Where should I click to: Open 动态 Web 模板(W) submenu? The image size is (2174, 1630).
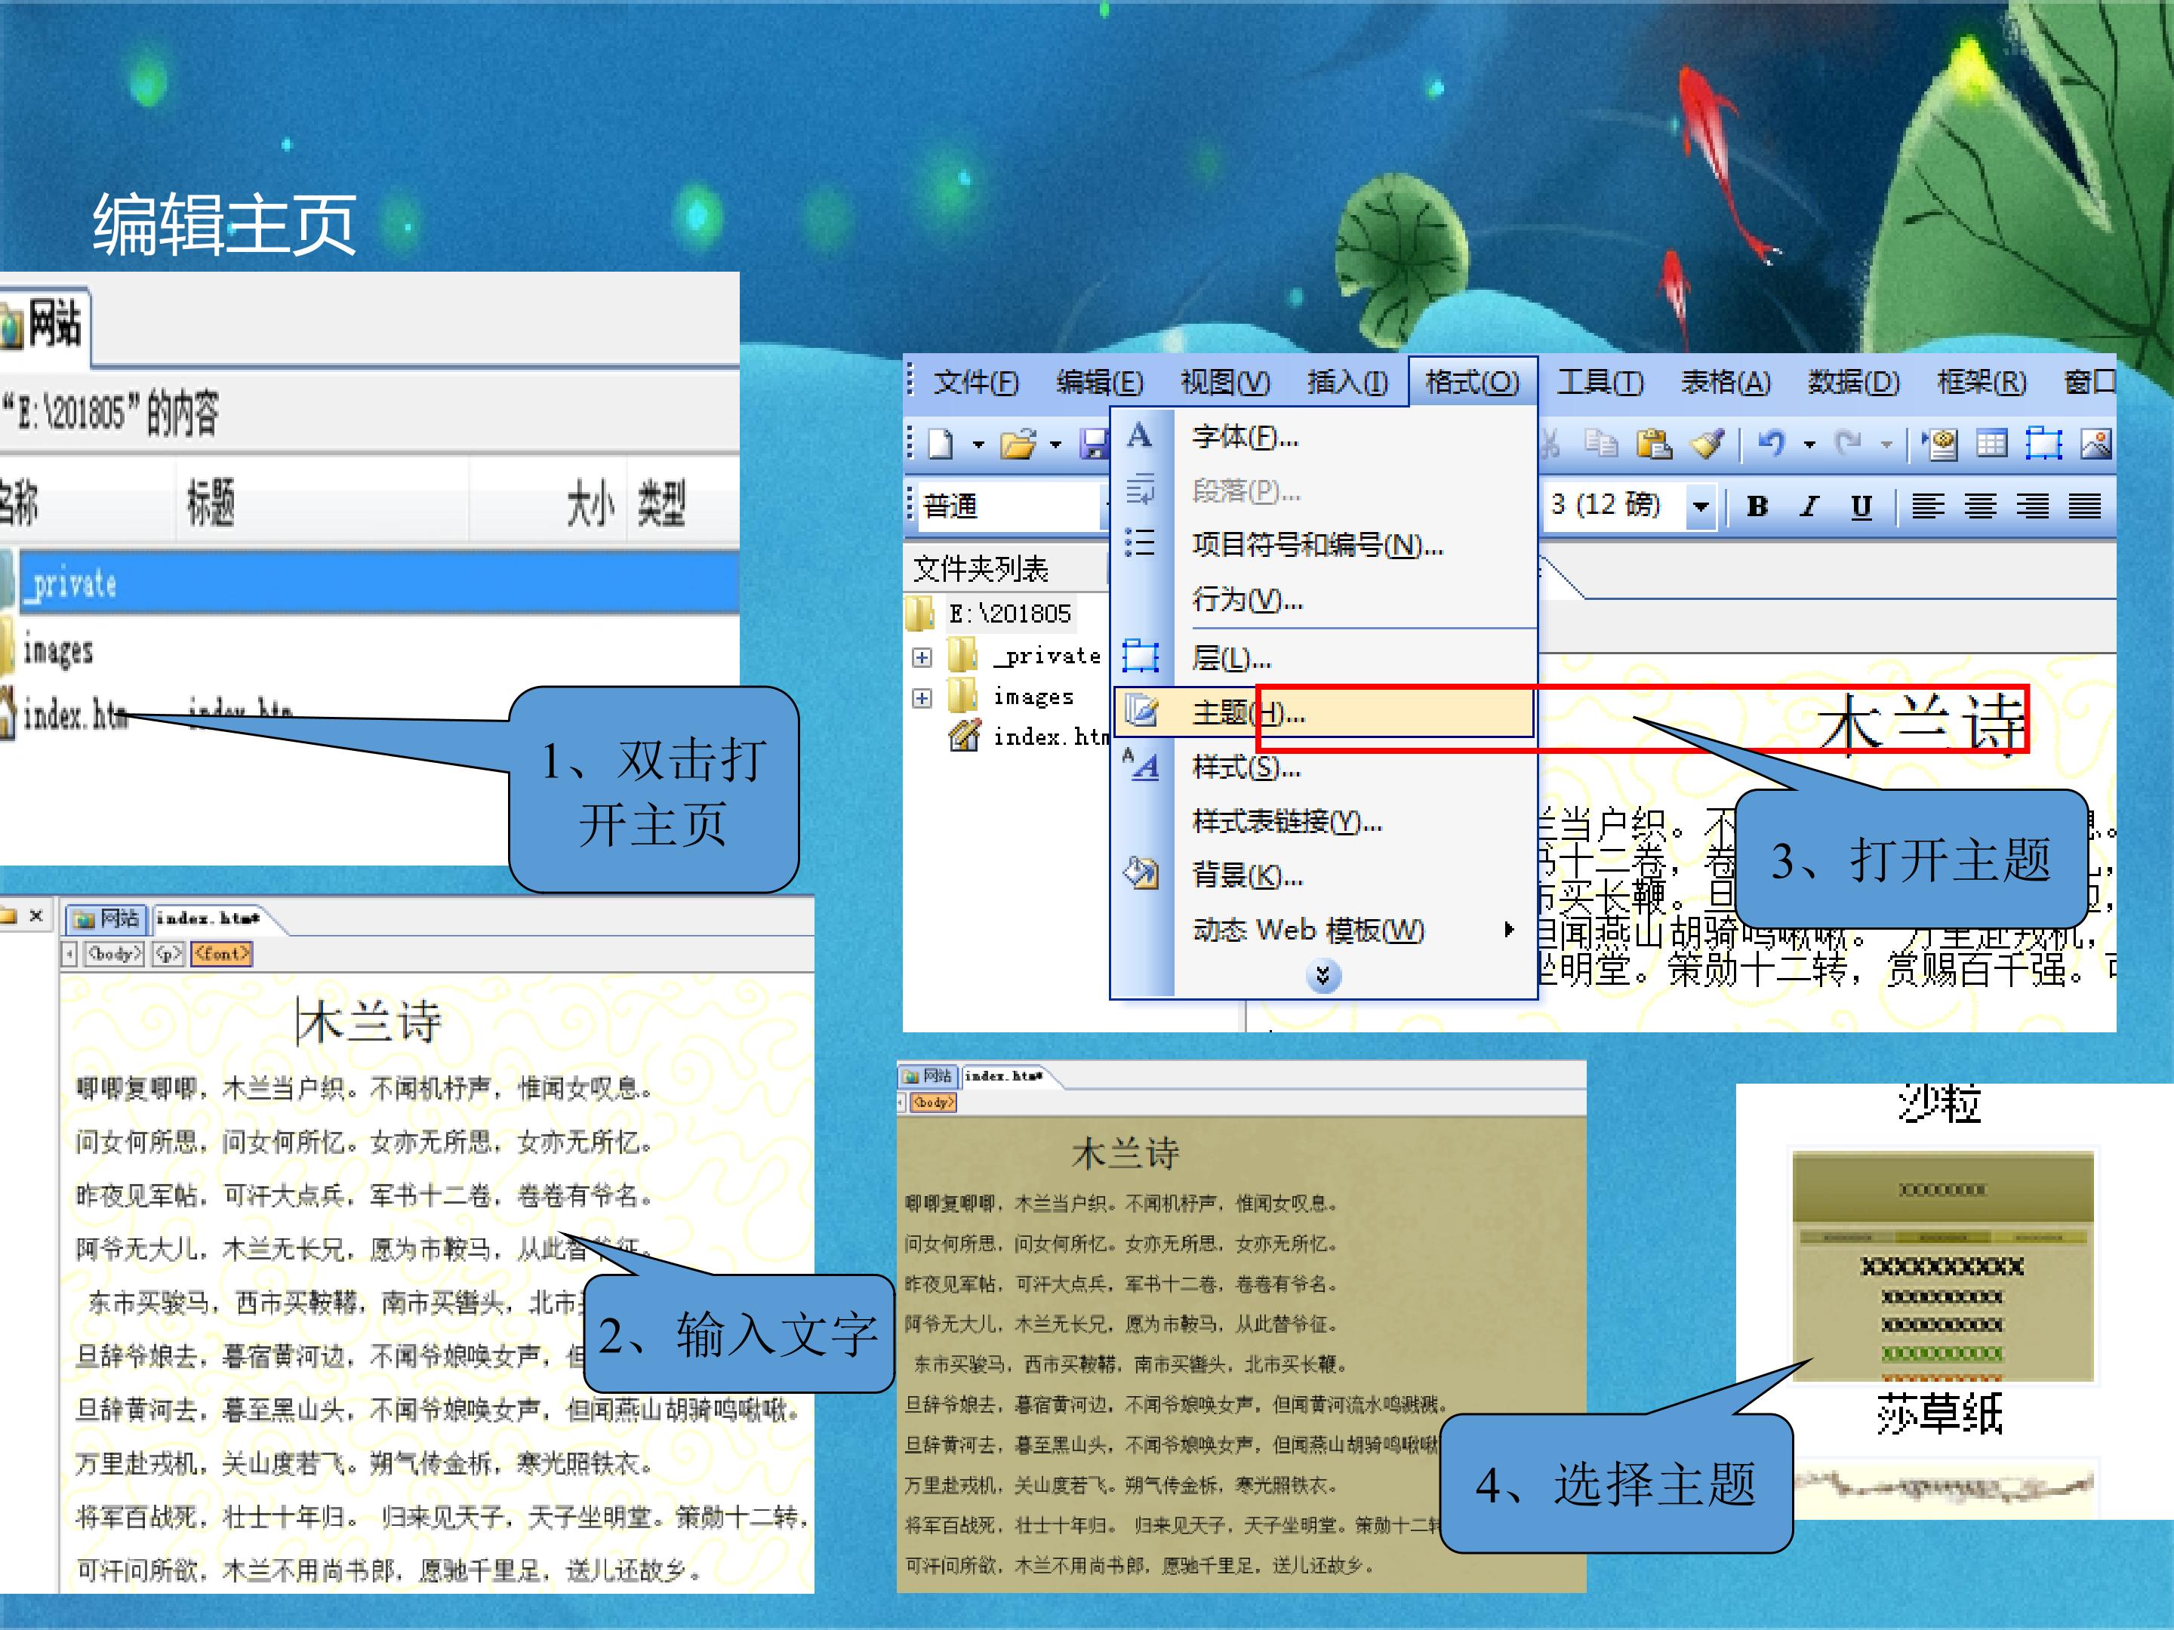tap(1324, 930)
